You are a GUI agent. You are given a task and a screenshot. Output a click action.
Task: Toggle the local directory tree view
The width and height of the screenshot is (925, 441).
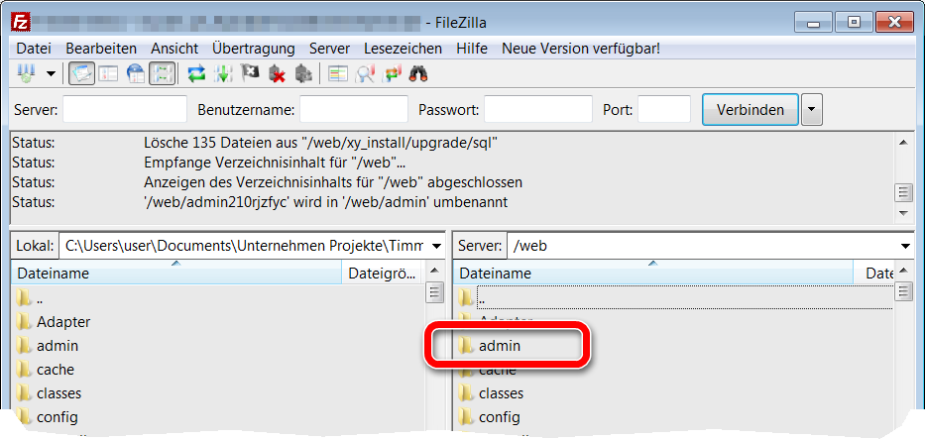[x=109, y=72]
